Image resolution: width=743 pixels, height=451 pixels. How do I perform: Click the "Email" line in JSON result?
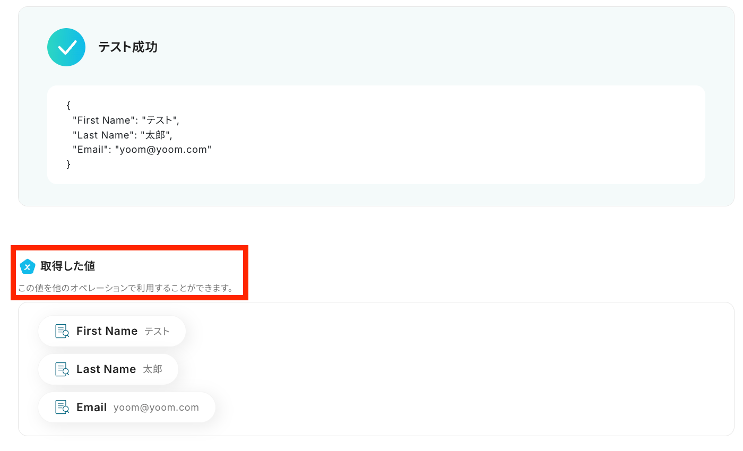pos(142,150)
